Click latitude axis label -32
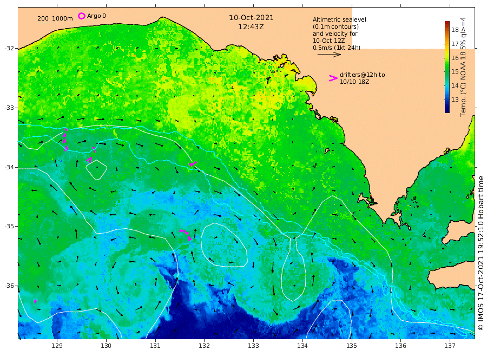Screen dimensions: 487x357 coord(10,49)
